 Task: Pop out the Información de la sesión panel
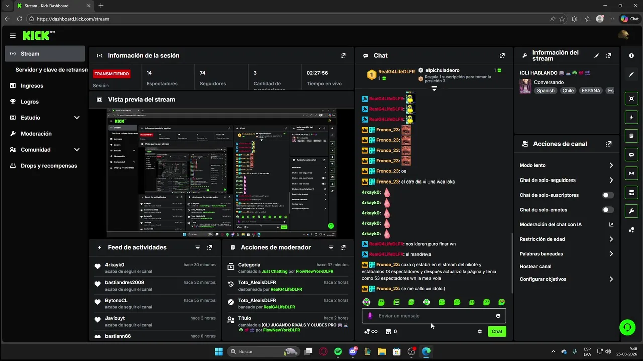[343, 56]
